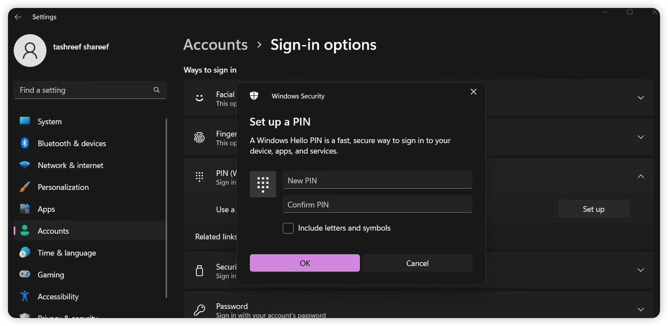Click OK to confirm PIN
Image resolution: width=668 pixels, height=326 pixels.
click(305, 263)
